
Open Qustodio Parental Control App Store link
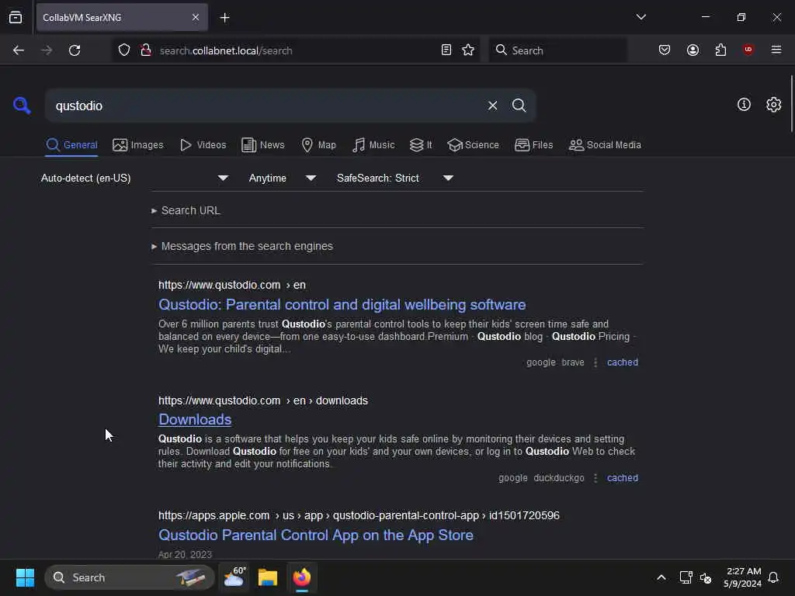[x=315, y=535]
